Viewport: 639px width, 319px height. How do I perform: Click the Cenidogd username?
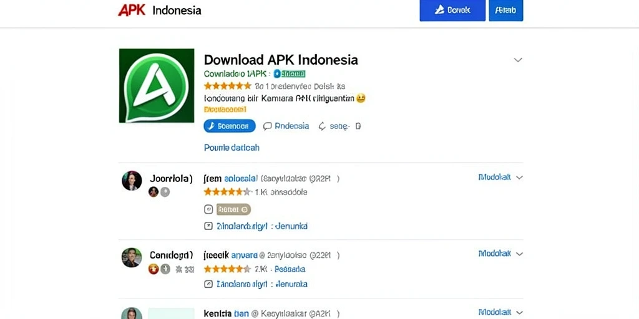[171, 255]
